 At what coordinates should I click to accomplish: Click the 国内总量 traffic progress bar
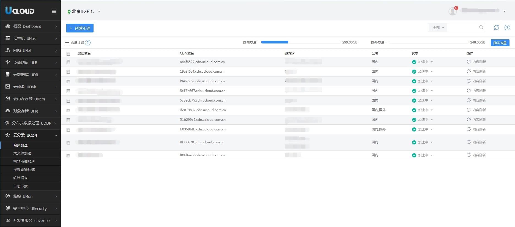coord(301,42)
